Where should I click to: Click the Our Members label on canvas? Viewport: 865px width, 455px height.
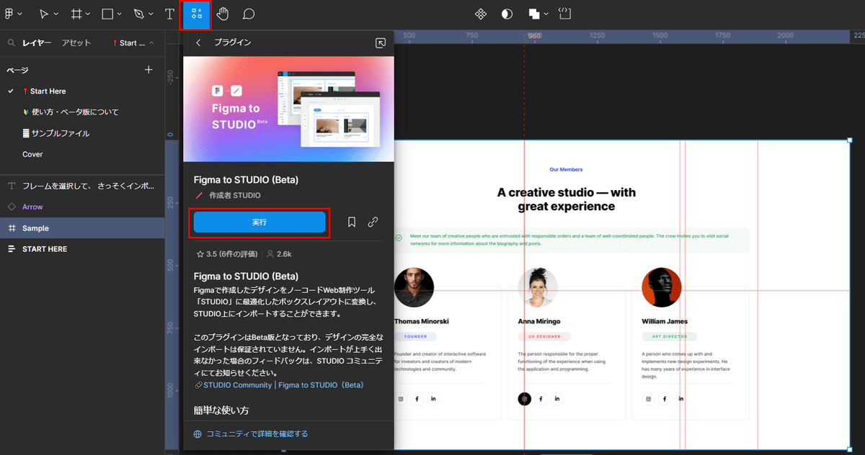[566, 170]
